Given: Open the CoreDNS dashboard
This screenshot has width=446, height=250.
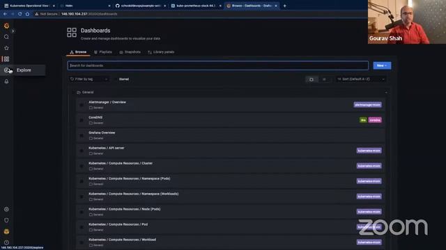Looking at the screenshot, I should click(95, 117).
